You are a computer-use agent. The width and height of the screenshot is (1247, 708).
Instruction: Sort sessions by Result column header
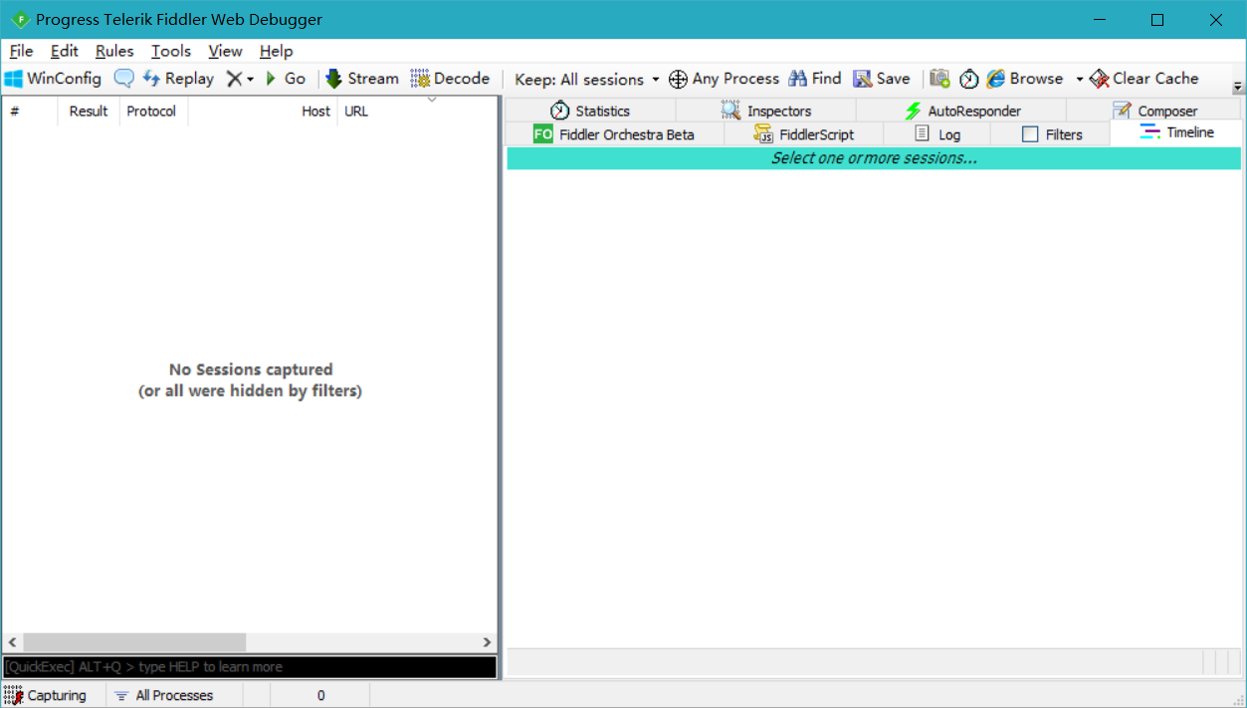tap(89, 112)
